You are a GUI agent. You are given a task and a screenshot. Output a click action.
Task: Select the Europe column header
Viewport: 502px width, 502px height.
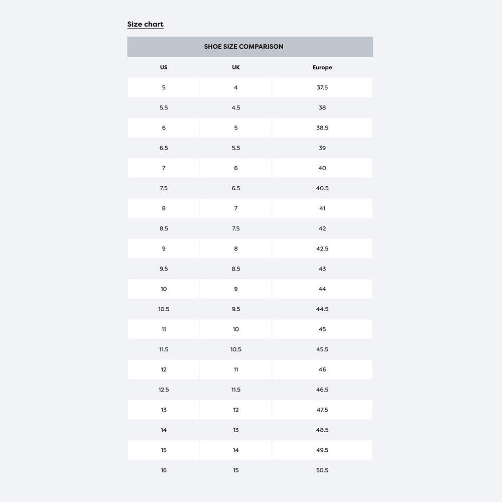(322, 67)
